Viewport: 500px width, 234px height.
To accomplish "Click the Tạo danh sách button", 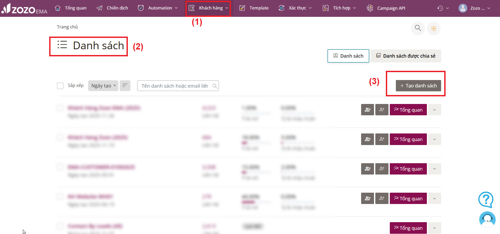I will point(418,86).
